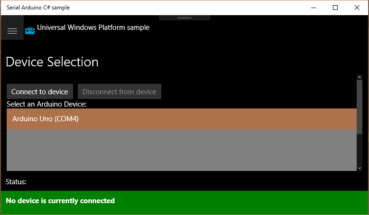
Task: Click the scrollbar down arrow
Action: tap(360, 168)
